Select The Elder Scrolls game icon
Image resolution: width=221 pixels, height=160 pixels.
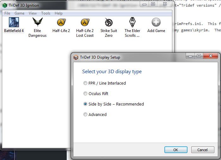tap(132, 22)
